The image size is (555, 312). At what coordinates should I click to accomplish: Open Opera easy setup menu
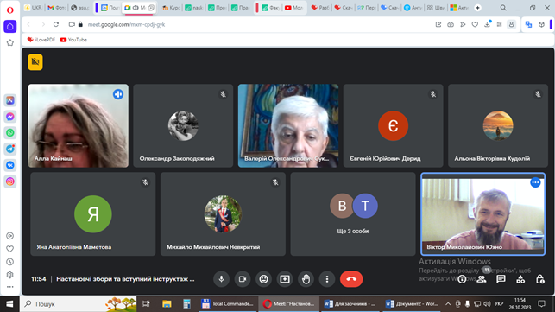click(x=499, y=24)
